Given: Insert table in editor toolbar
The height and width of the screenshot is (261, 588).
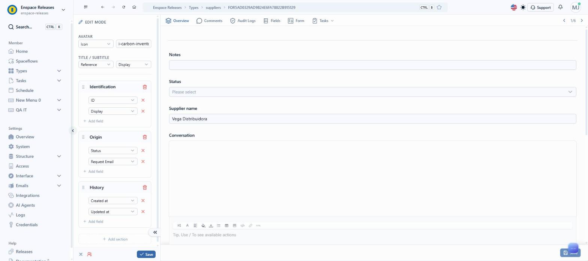Looking at the screenshot, I should point(226,225).
